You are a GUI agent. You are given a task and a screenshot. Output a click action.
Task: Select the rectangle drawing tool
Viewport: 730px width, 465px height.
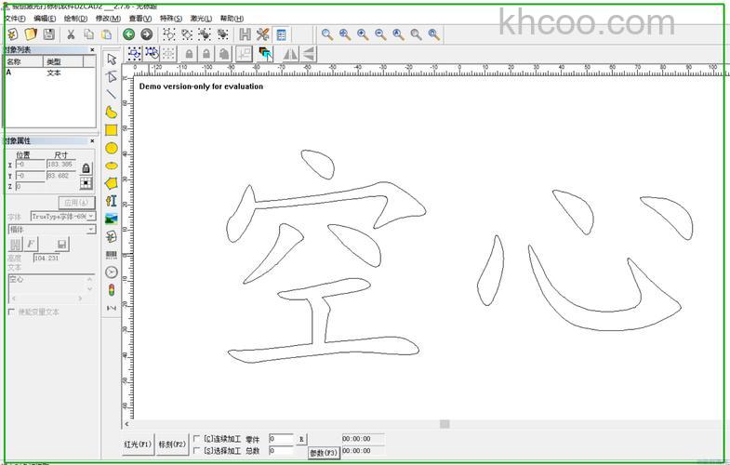point(112,130)
